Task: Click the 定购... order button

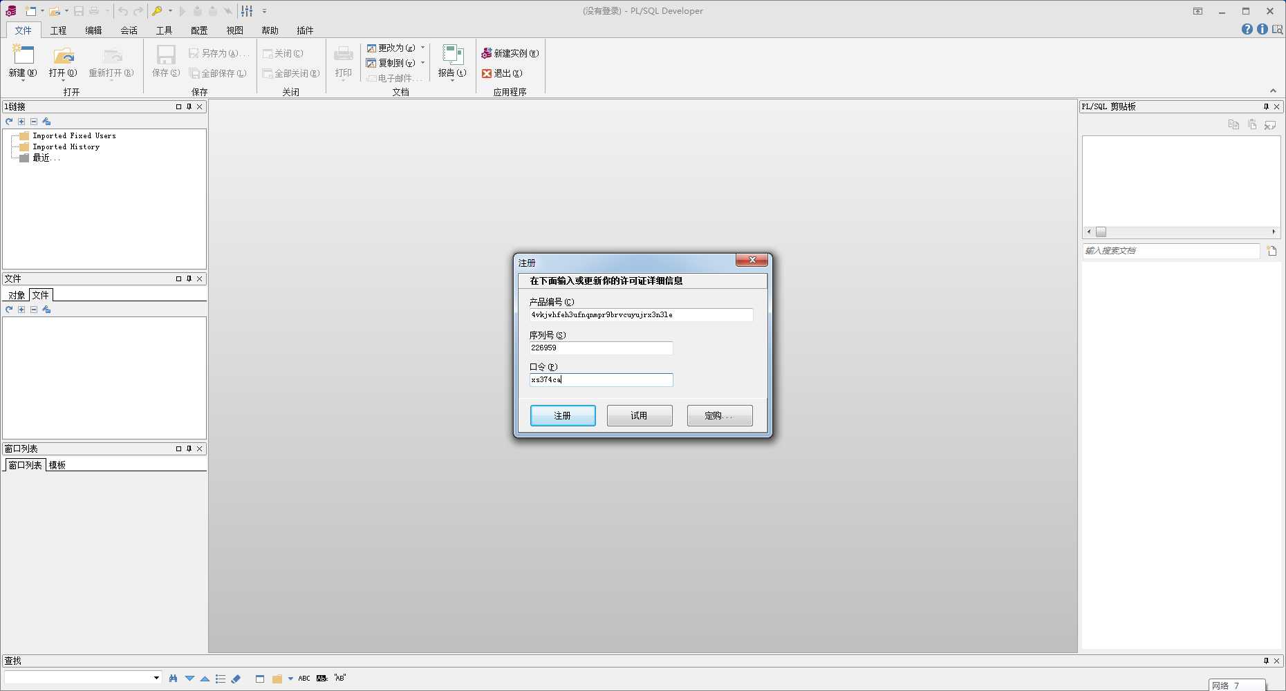Action: [x=720, y=415]
